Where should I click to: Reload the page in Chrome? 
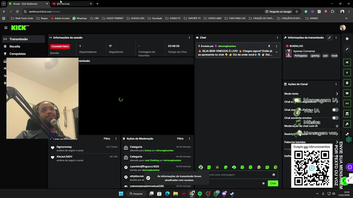tap(17, 12)
